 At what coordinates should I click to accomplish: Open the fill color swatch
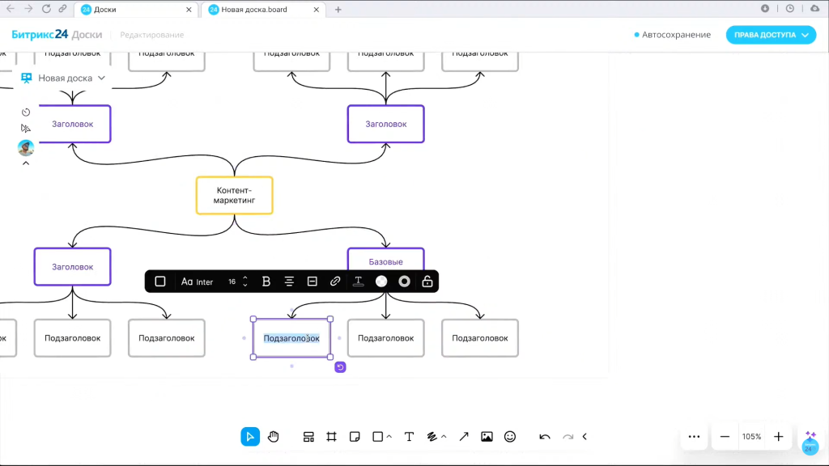click(x=381, y=282)
